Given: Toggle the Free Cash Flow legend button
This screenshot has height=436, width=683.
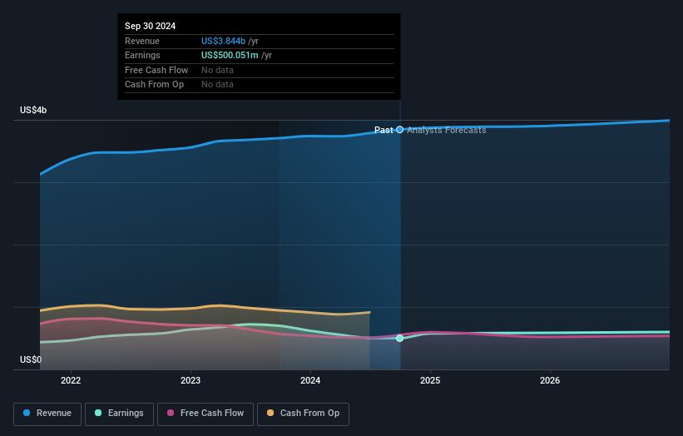Looking at the screenshot, I should click(205, 414).
